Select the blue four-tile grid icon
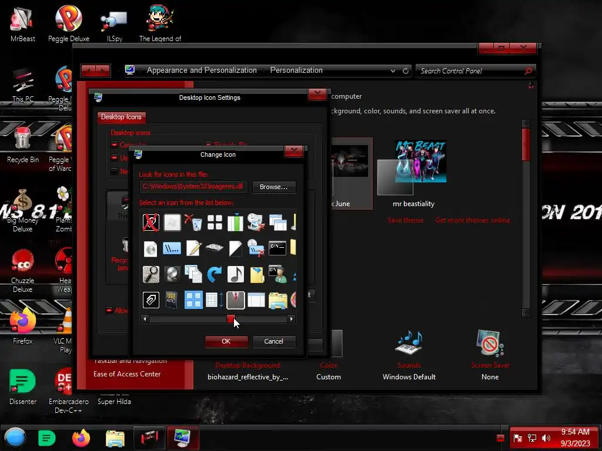 (193, 300)
